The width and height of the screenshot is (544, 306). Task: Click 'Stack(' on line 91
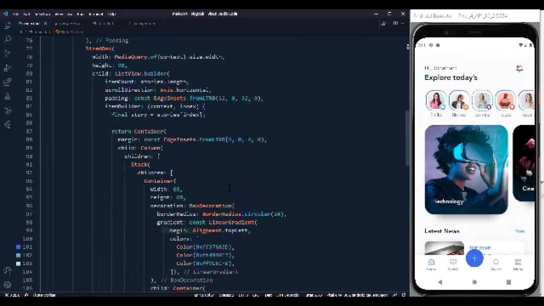pos(141,164)
